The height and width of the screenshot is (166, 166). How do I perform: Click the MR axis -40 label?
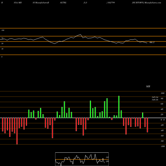[162, 130]
